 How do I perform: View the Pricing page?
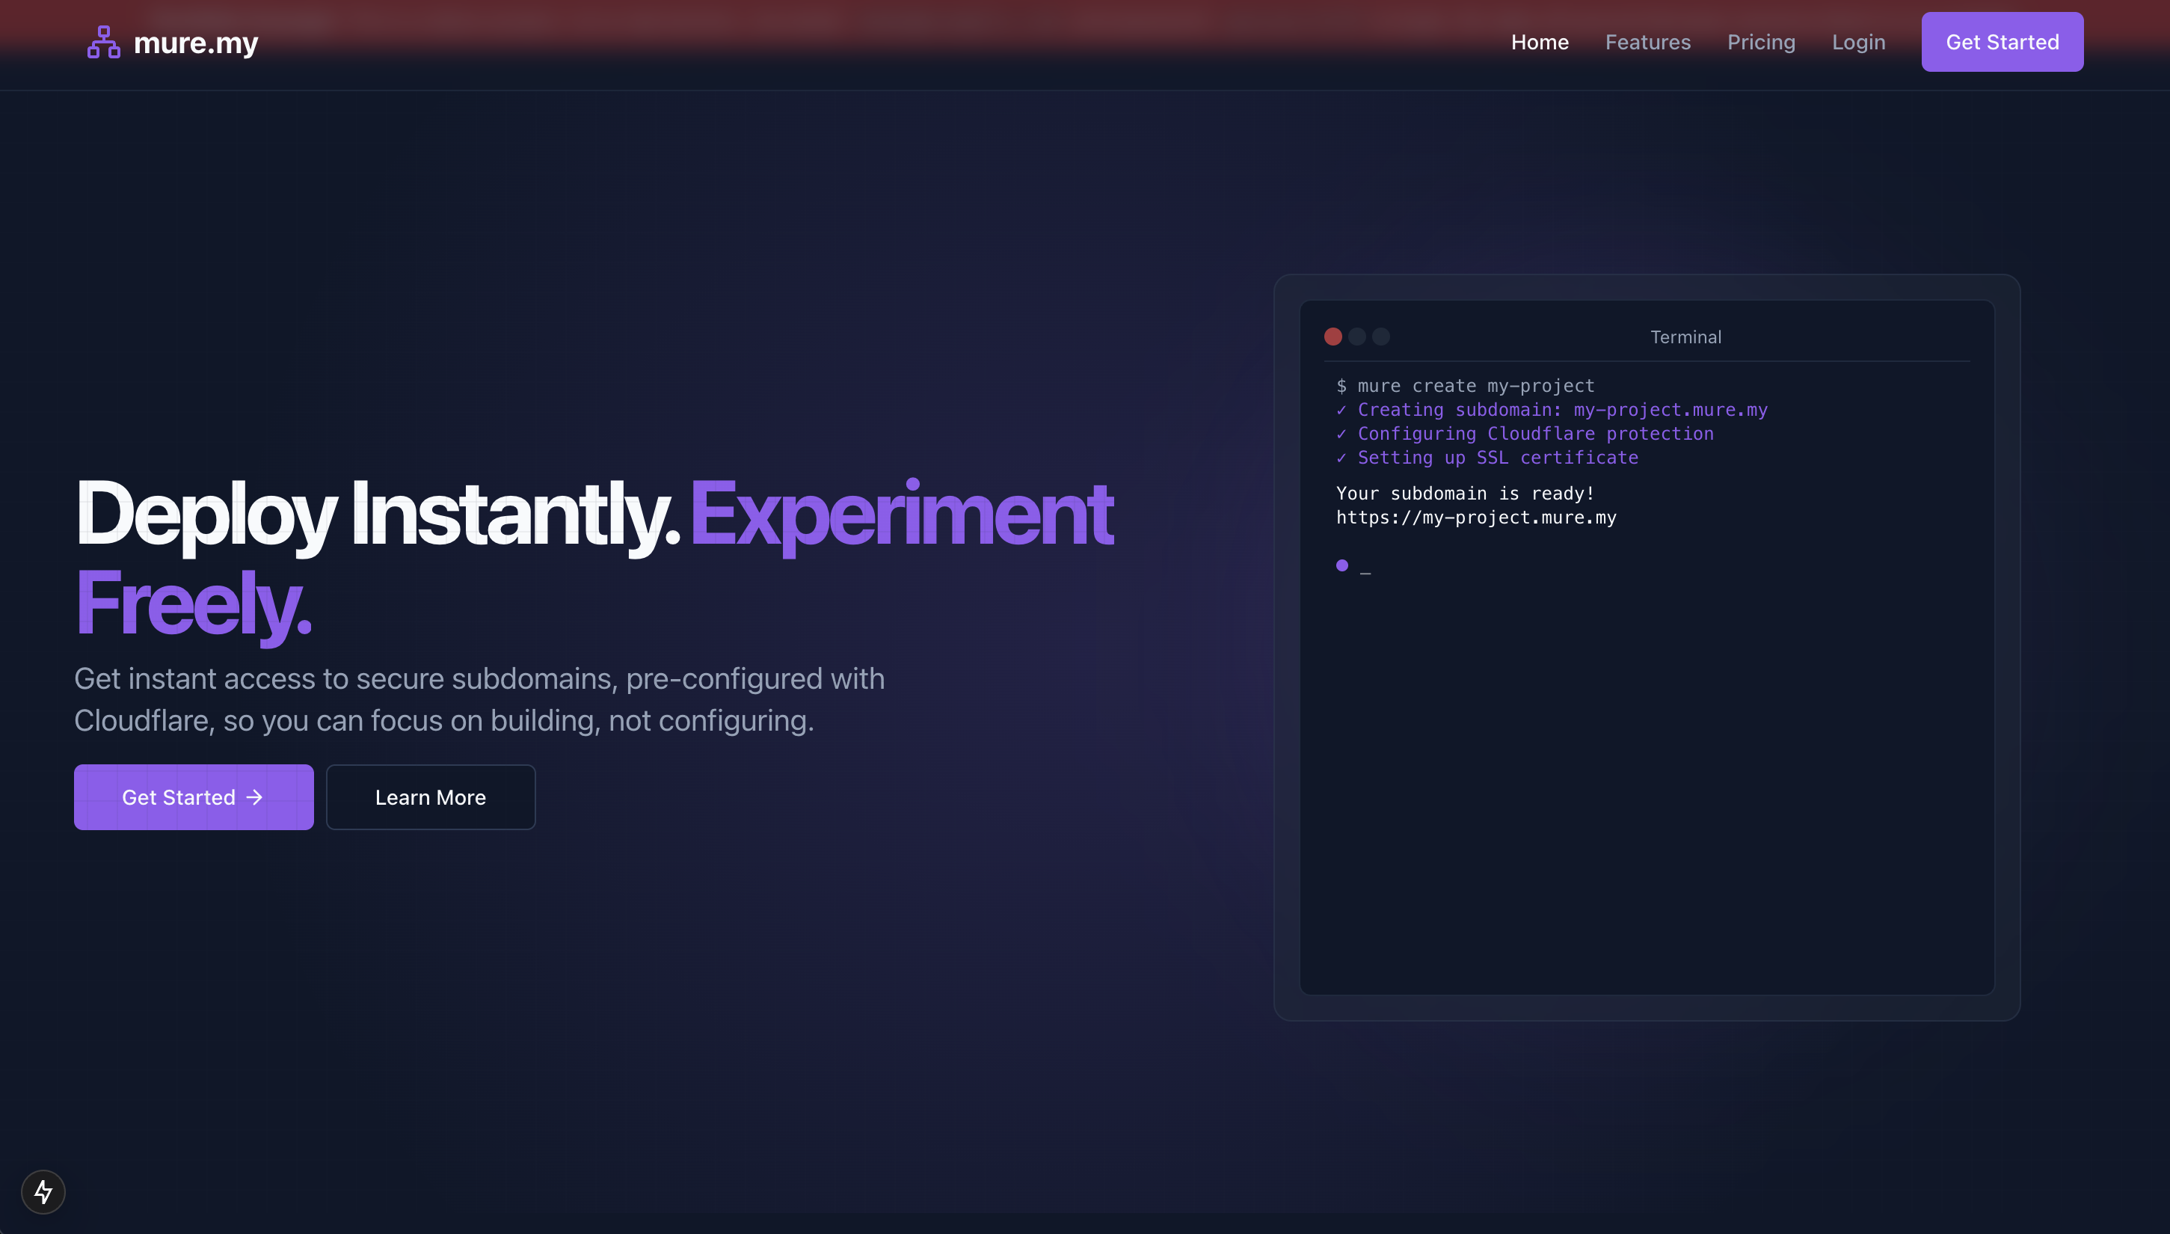[x=1761, y=42]
